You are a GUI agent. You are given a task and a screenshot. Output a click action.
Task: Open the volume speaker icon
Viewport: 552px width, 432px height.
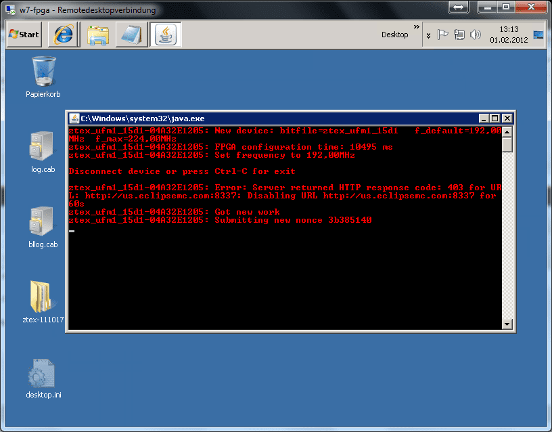476,35
